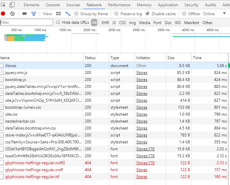Select the site.js?v=ViqmmChOp request row
The image size is (230, 185).
coord(114,100)
